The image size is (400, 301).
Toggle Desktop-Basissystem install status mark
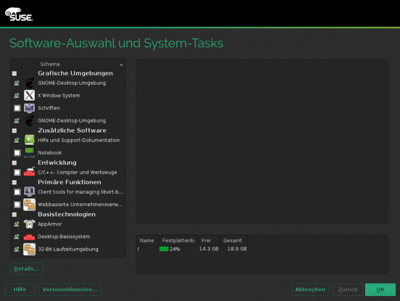17,236
